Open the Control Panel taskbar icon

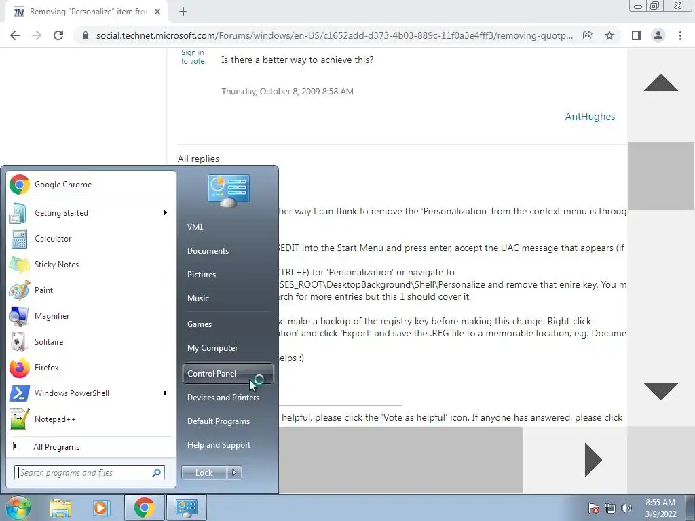(x=186, y=507)
